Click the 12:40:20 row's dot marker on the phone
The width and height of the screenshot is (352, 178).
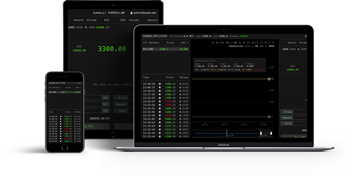[x=60, y=117]
